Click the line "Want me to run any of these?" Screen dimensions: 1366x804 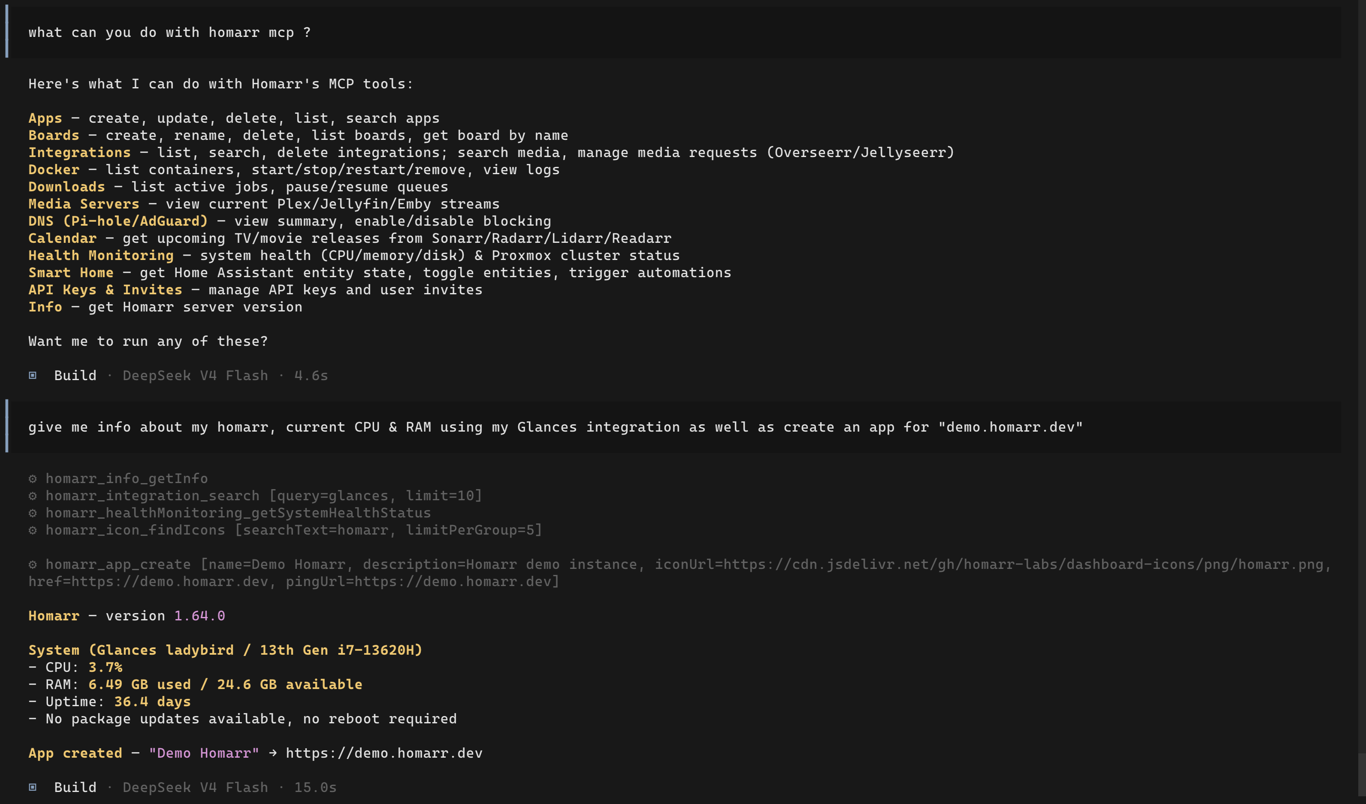click(x=148, y=342)
